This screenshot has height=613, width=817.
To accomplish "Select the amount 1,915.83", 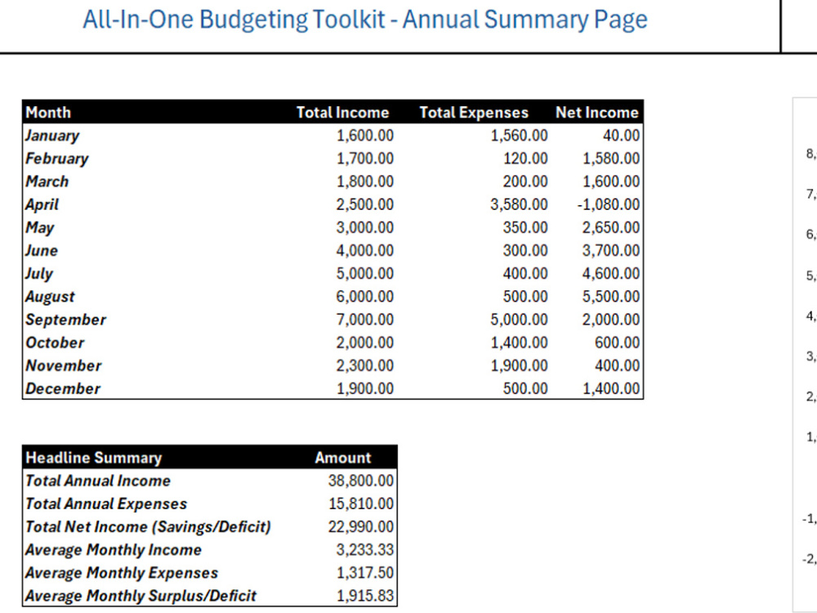I will coord(364,595).
